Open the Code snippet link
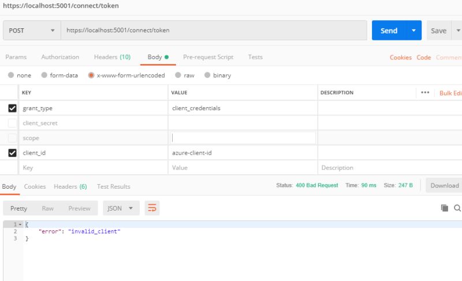Screen dimensions: 462x281 pyautogui.click(x=424, y=57)
